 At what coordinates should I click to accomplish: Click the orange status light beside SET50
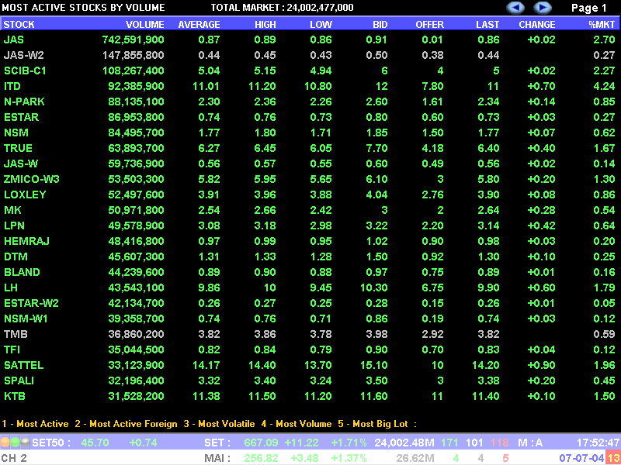tap(5, 442)
